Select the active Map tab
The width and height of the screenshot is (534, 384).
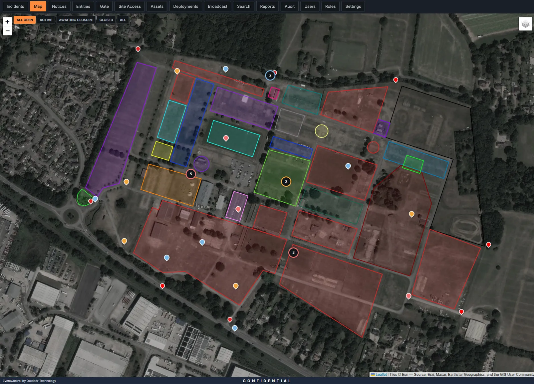tap(38, 6)
